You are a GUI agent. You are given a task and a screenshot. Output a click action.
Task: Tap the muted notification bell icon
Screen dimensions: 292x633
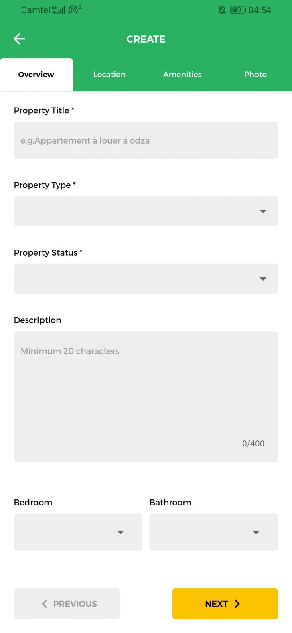pos(222,10)
